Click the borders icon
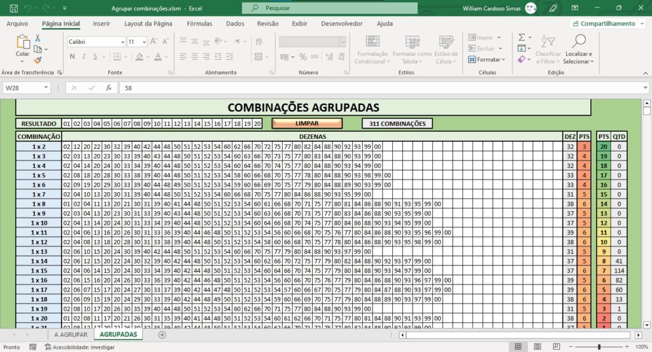 [117, 57]
